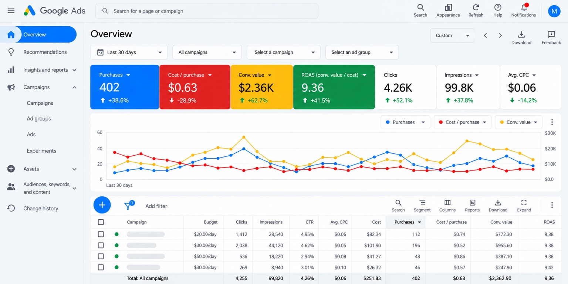Image resolution: width=568 pixels, height=284 pixels.
Task: Click the Change history icon
Action: [11, 208]
